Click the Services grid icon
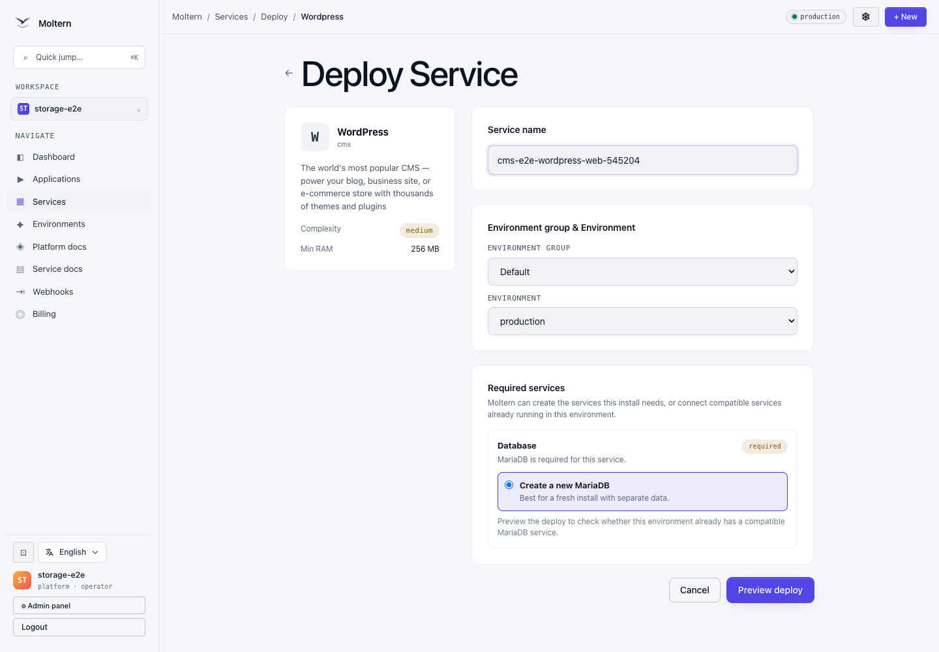The width and height of the screenshot is (939, 652). coord(20,202)
